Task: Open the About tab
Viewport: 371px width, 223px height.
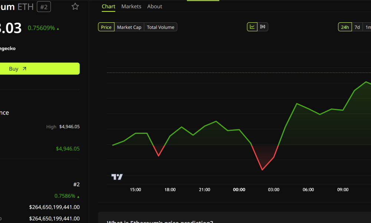Action: (x=154, y=6)
